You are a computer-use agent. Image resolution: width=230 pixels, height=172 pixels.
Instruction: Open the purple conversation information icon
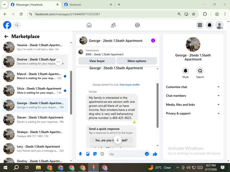(153, 40)
